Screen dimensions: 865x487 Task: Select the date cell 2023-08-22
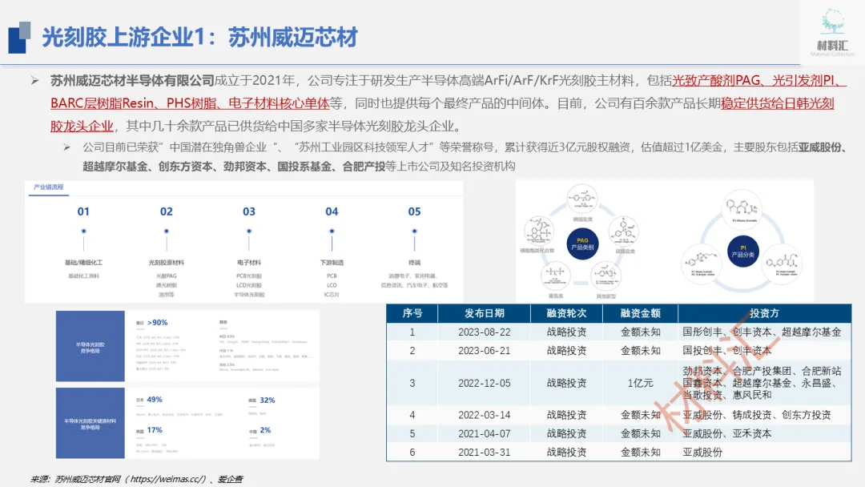[x=485, y=332]
